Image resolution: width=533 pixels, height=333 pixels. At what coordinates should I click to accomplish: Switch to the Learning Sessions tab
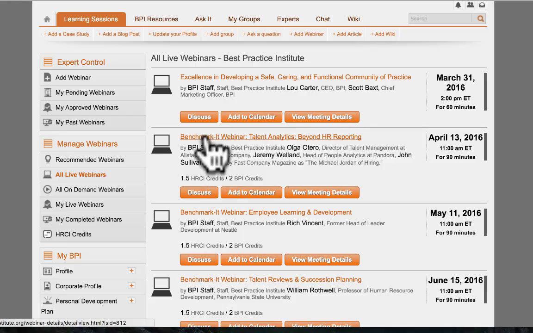91,19
